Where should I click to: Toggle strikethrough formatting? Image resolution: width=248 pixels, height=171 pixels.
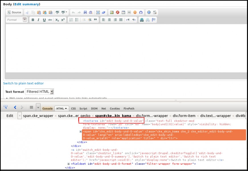(x=50, y=20)
